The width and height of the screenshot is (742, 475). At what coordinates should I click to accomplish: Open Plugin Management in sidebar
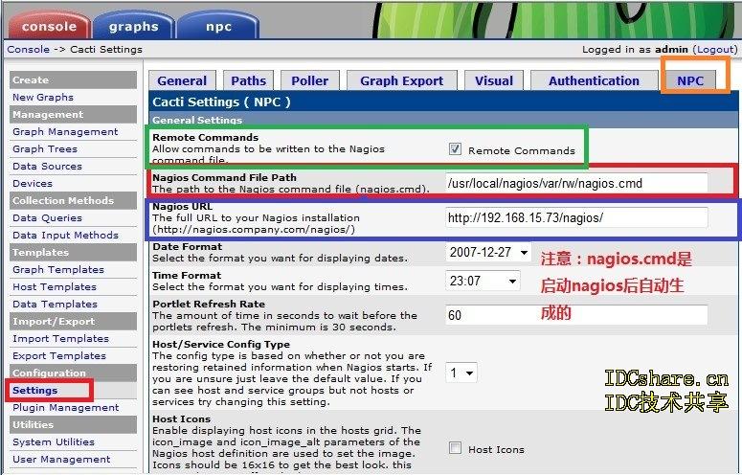pyautogui.click(x=66, y=407)
